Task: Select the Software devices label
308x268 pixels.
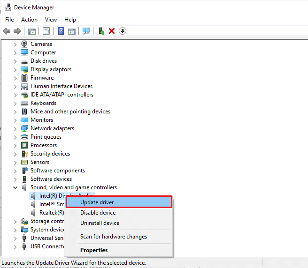Action: [x=51, y=179]
